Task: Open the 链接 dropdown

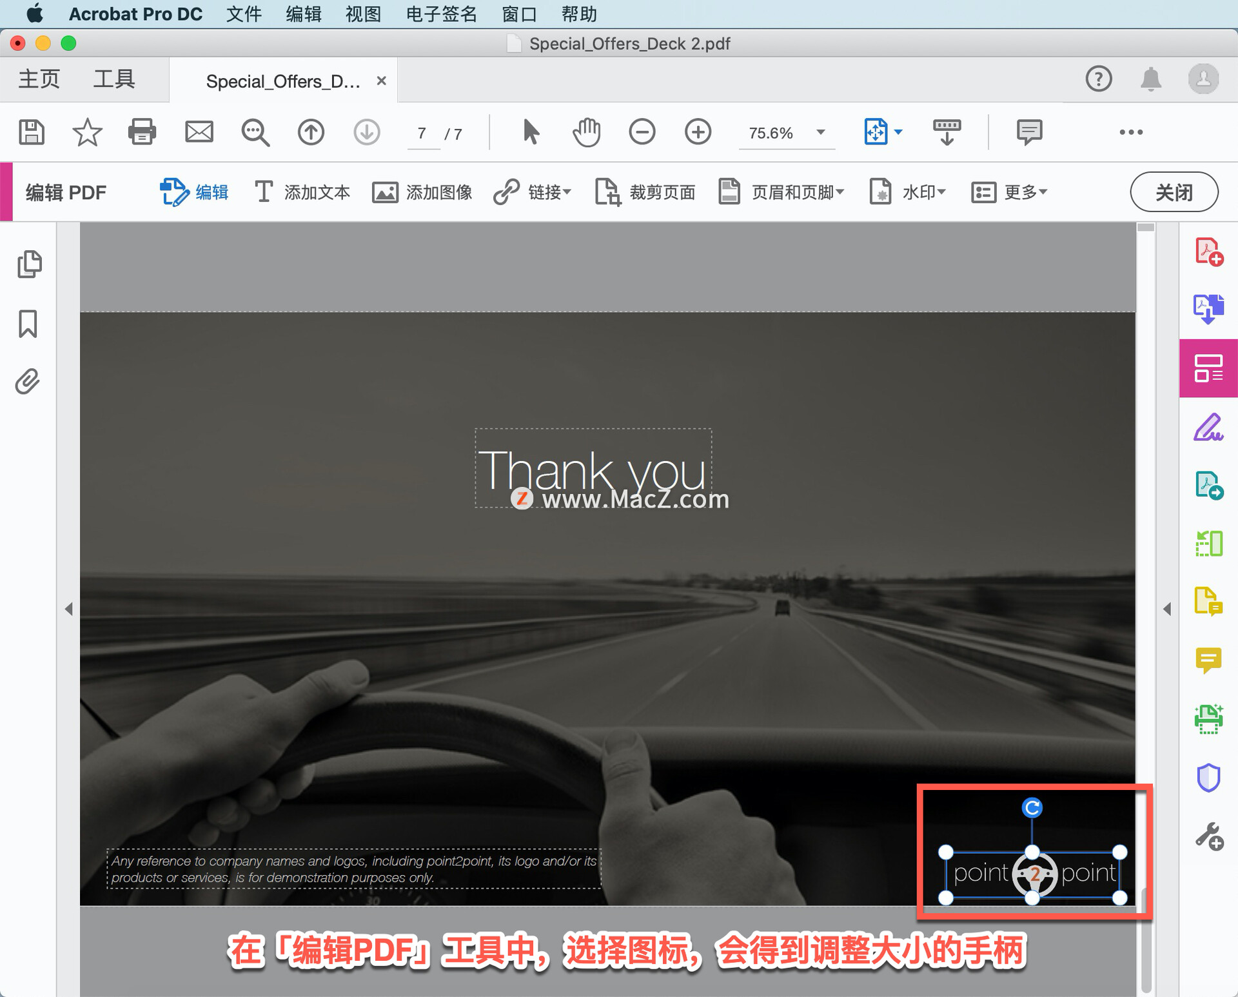Action: 533,192
